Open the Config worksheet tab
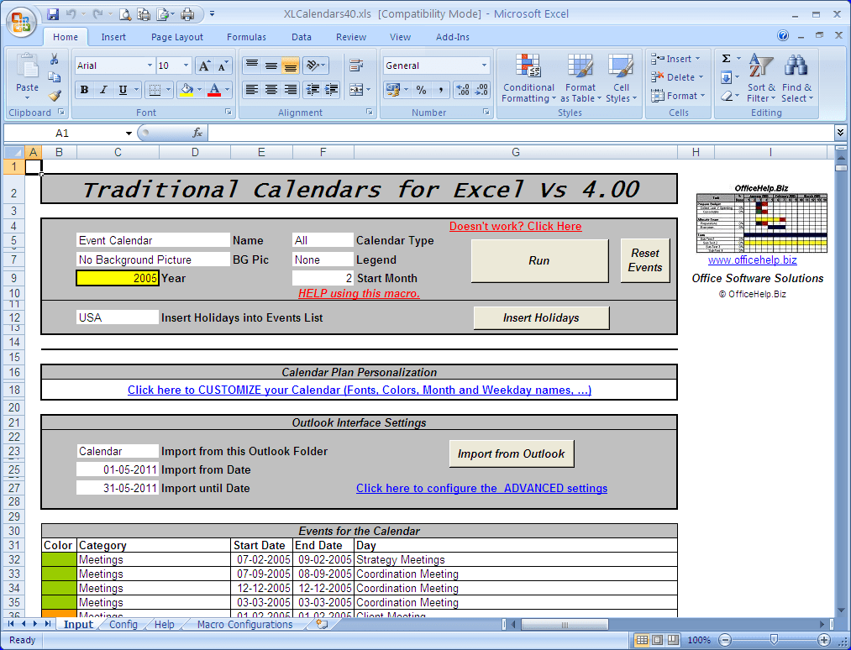851x650 pixels. (123, 624)
